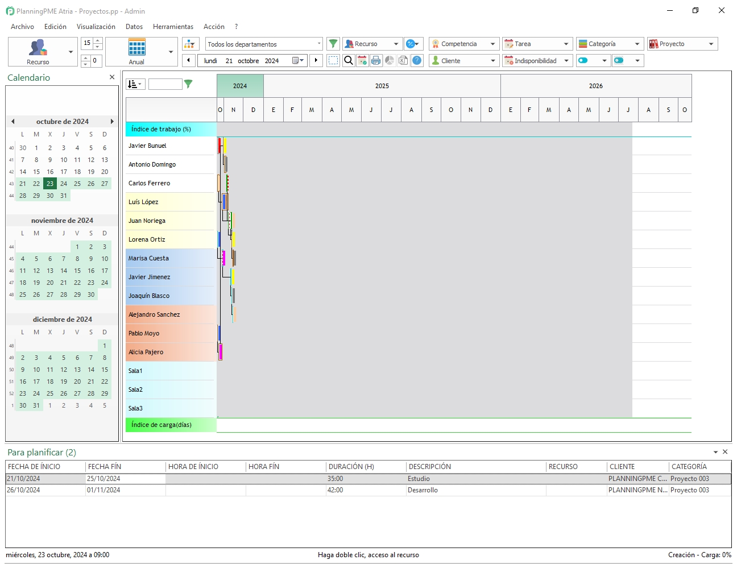Open the solid blue toggle filter
The image size is (737, 564).
coord(593,60)
